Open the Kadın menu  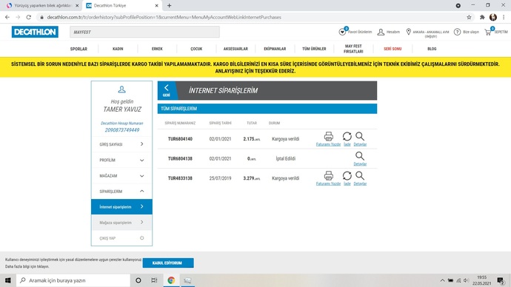(x=118, y=49)
